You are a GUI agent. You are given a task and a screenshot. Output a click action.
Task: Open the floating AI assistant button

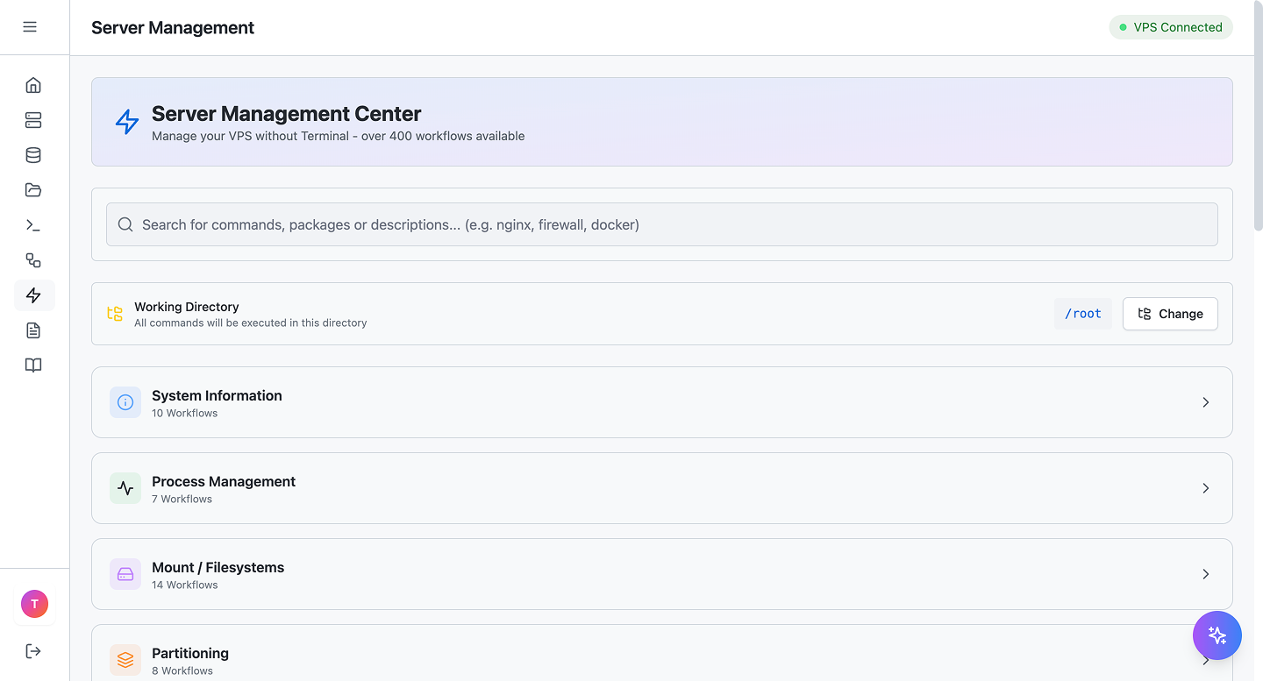(x=1217, y=635)
